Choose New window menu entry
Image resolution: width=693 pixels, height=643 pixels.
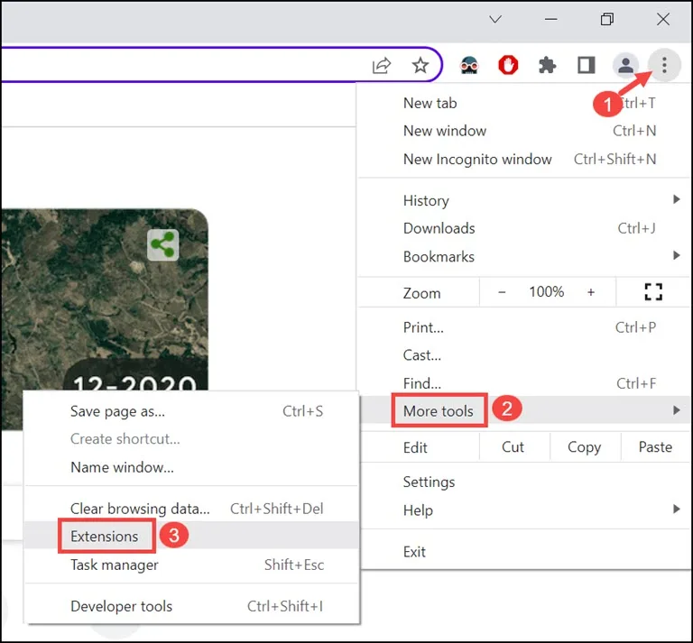pyautogui.click(x=523, y=131)
